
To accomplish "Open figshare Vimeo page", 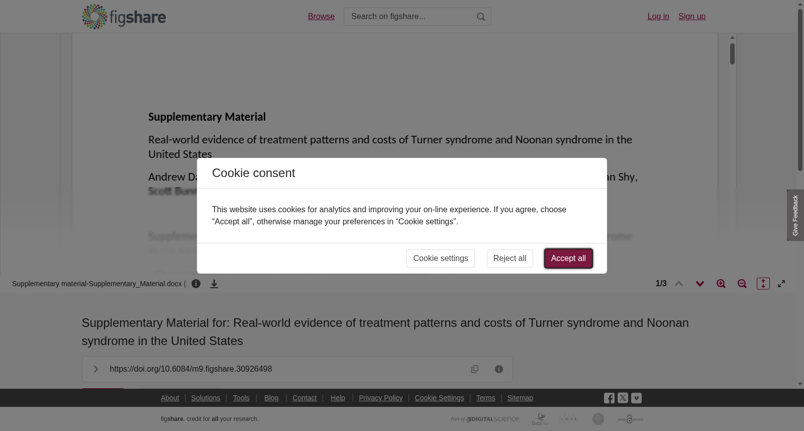I will click(636, 398).
